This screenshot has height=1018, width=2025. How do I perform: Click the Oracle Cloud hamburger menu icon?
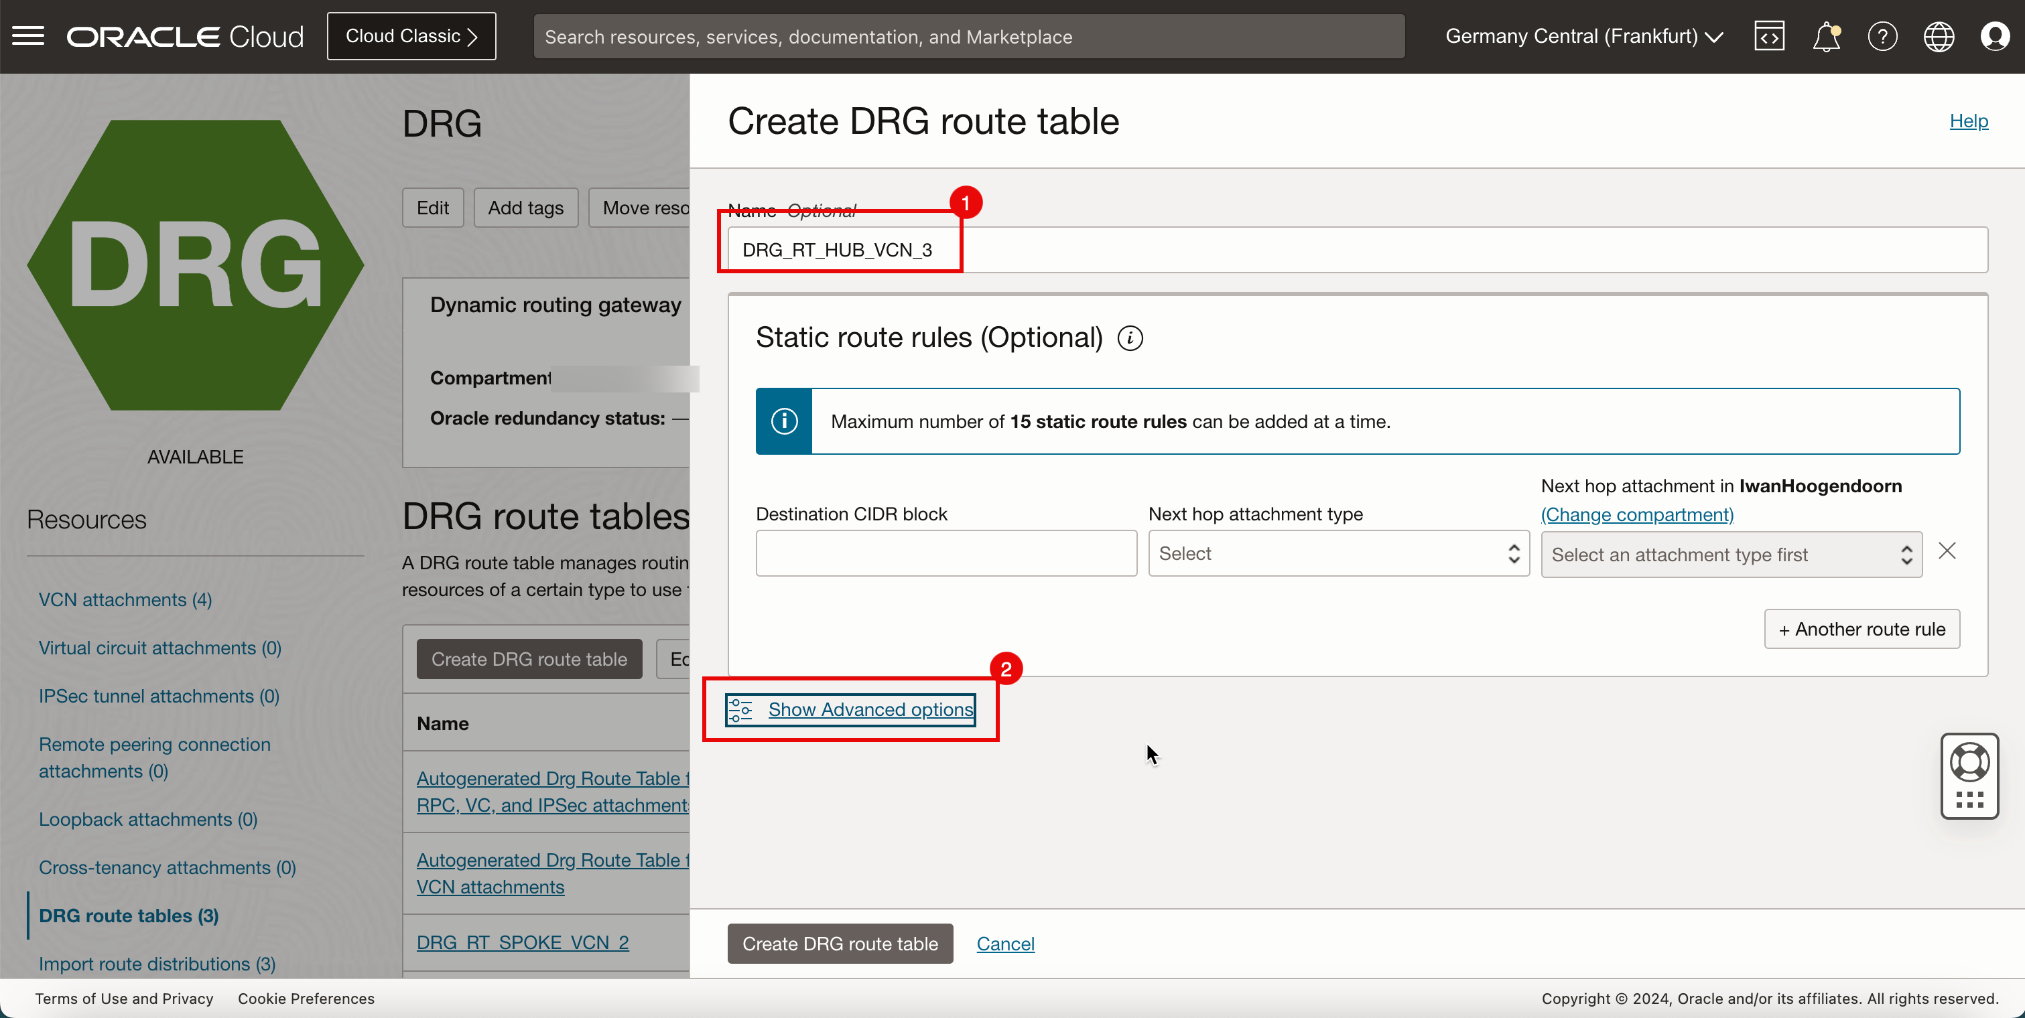pyautogui.click(x=29, y=35)
